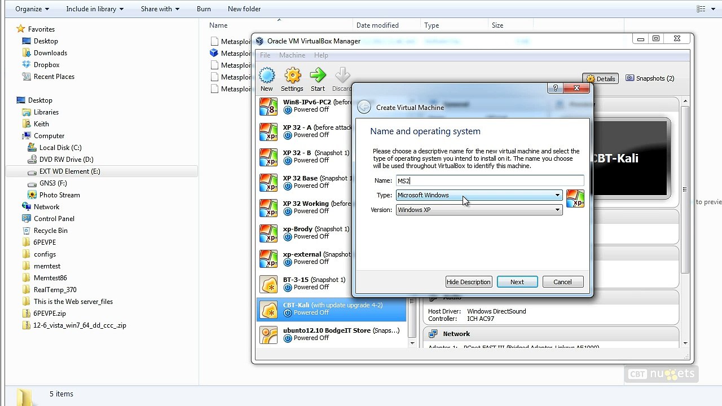Select the ubuntu12.10 BodgeIT Store machine

pos(332,334)
